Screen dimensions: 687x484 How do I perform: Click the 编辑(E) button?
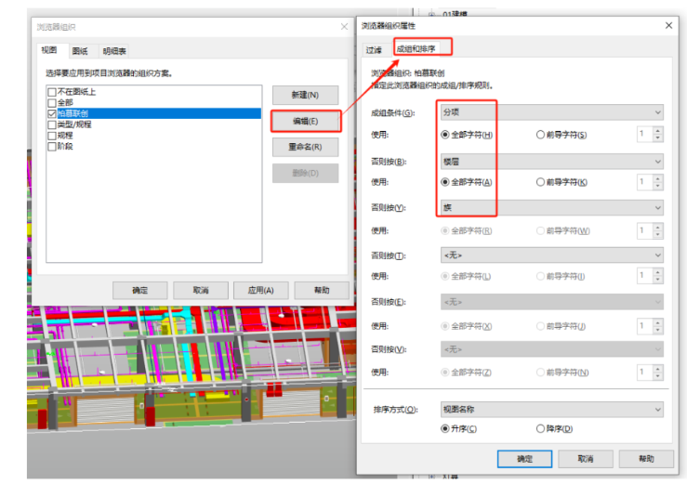coord(305,121)
